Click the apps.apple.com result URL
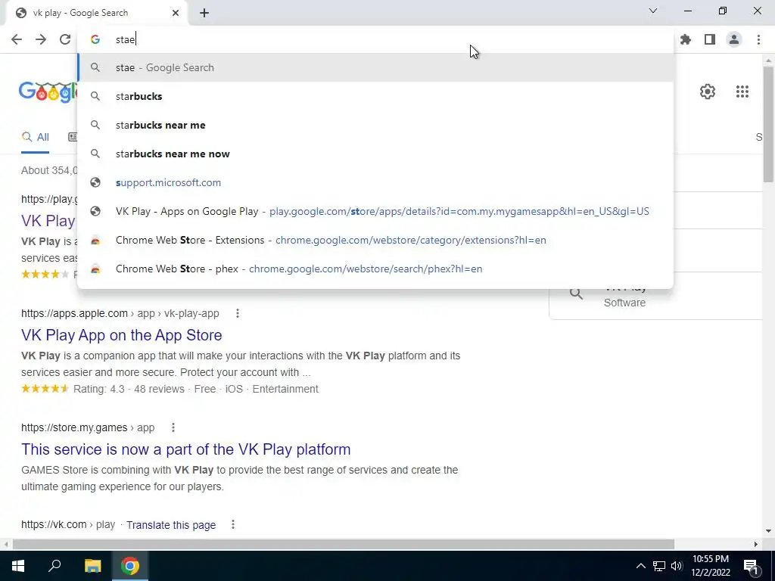 point(120,313)
